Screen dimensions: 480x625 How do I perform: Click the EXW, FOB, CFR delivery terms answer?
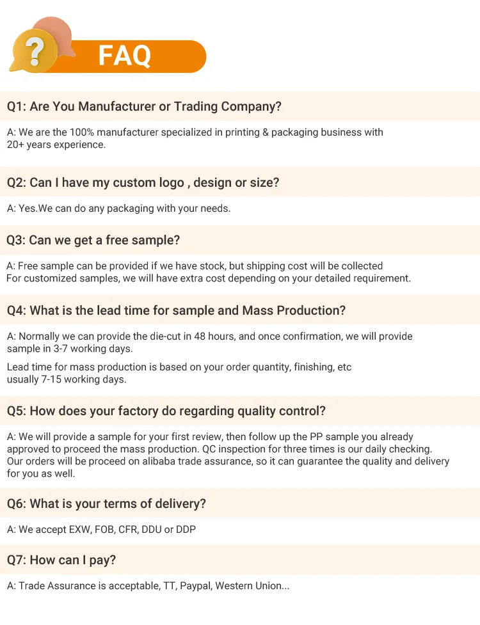pos(101,530)
